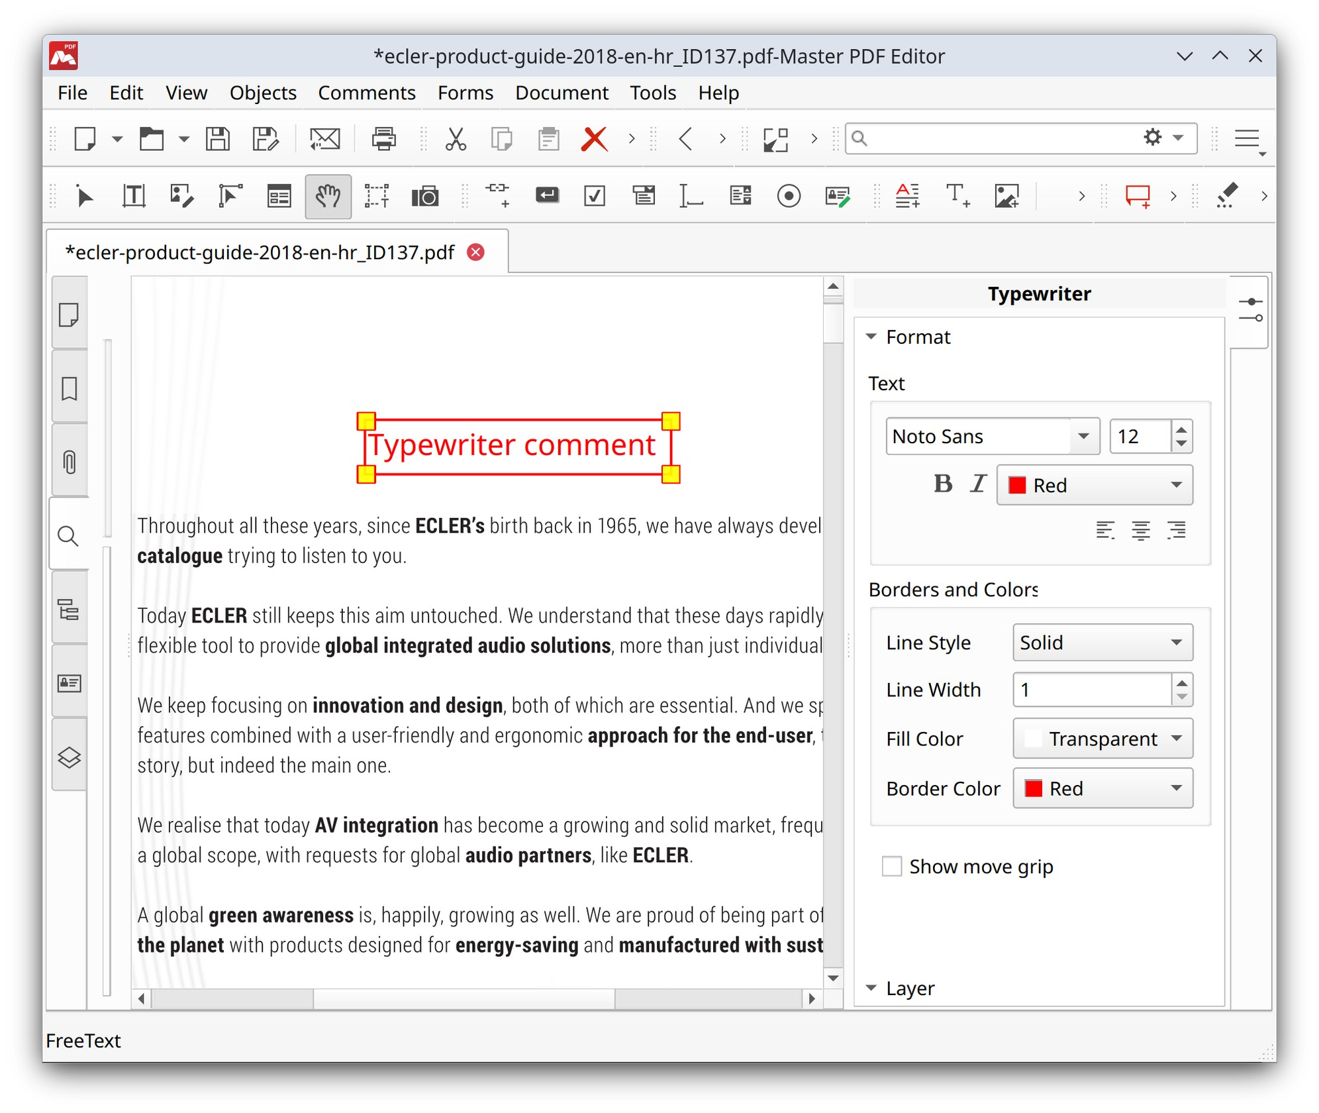Click the vertical scrollbar down arrow
The image size is (1319, 1113).
pos(833,978)
